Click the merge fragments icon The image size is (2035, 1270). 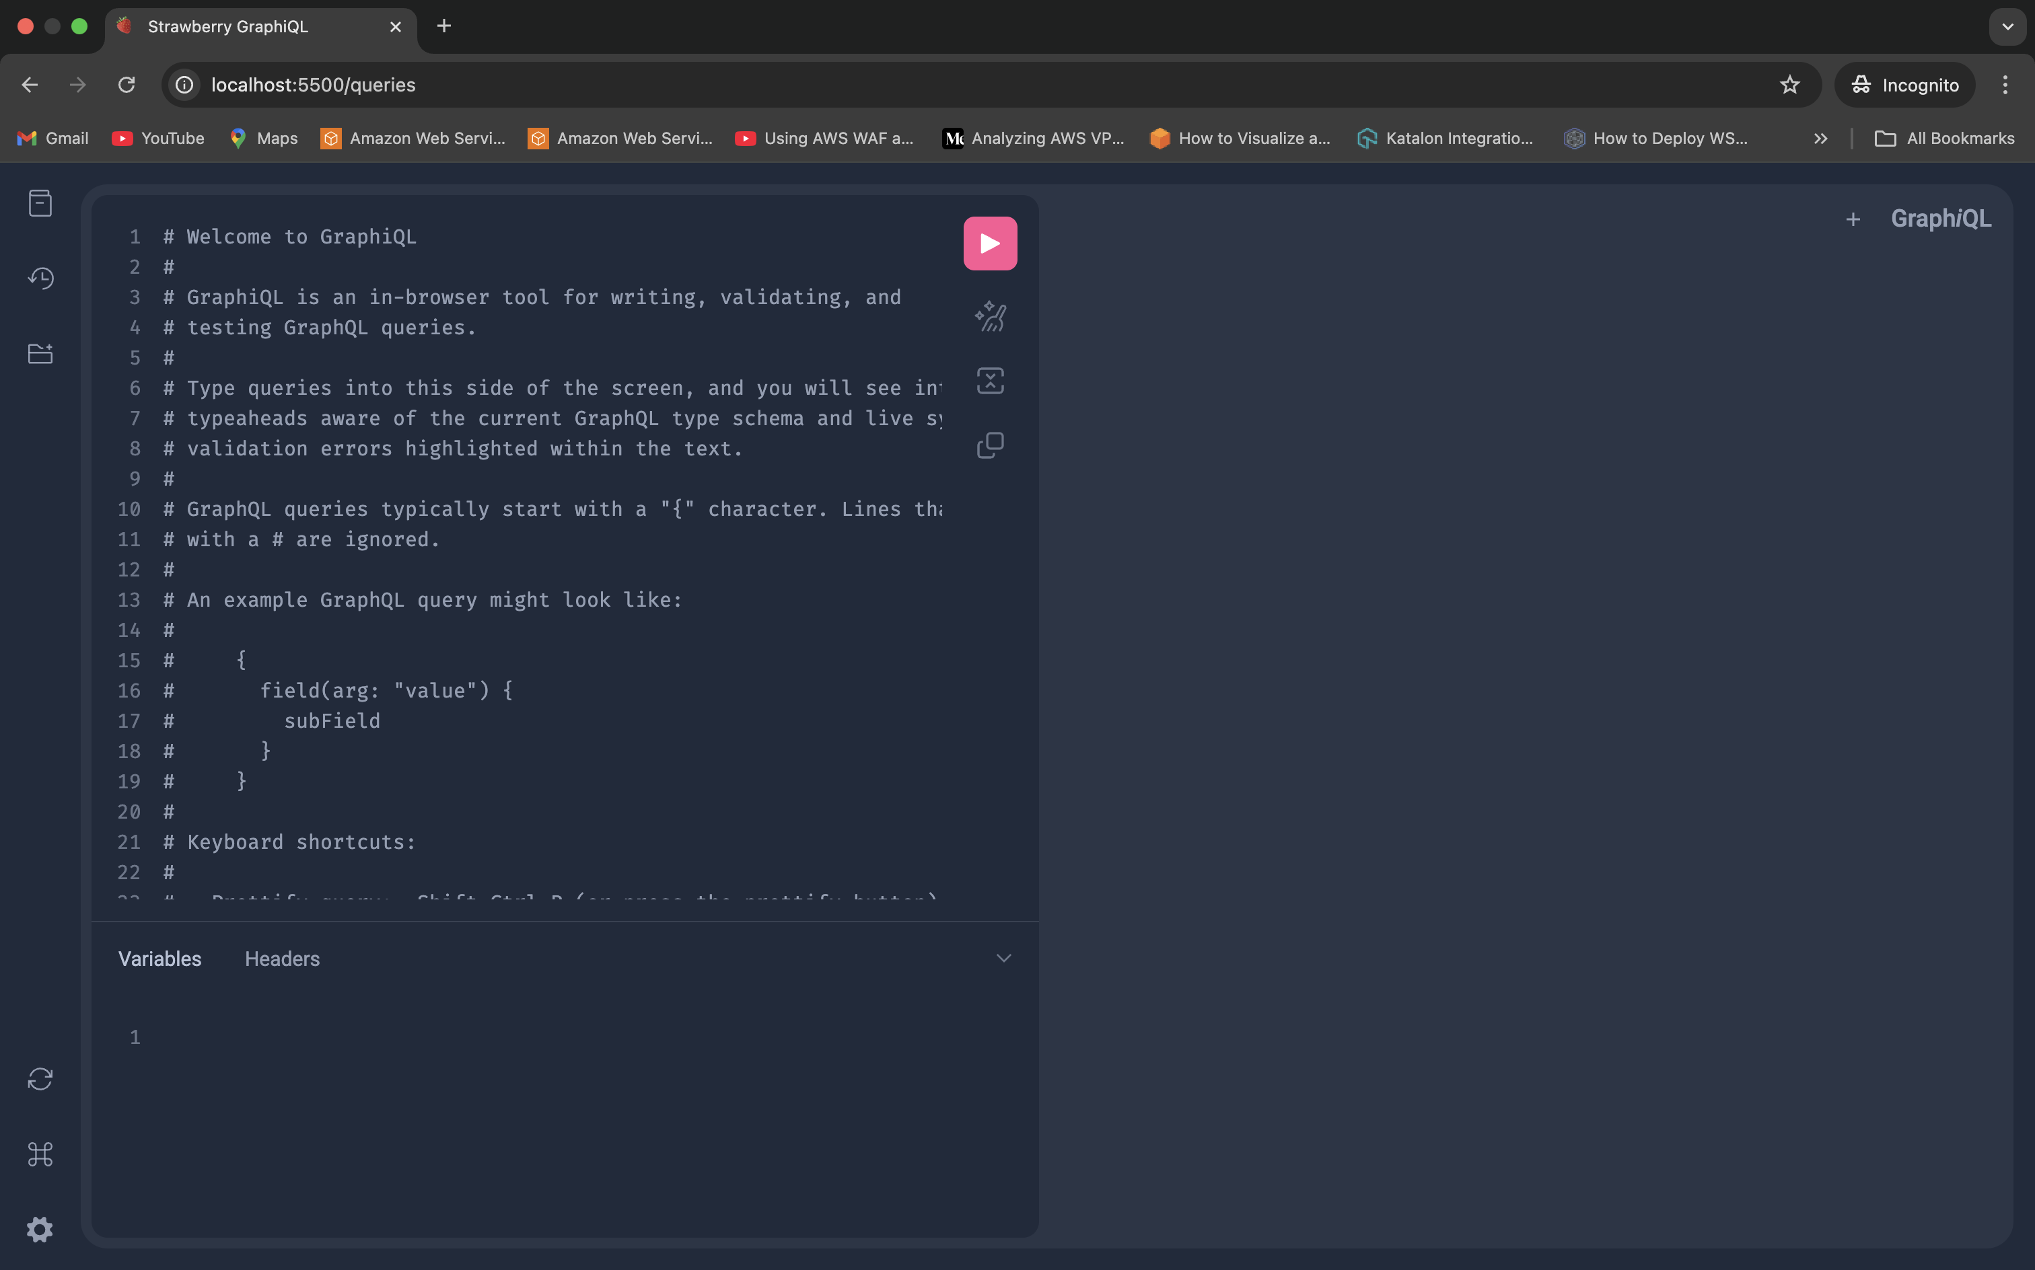990,381
